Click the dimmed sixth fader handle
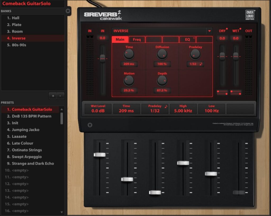This screenshot has width=271, height=216. click(239, 192)
